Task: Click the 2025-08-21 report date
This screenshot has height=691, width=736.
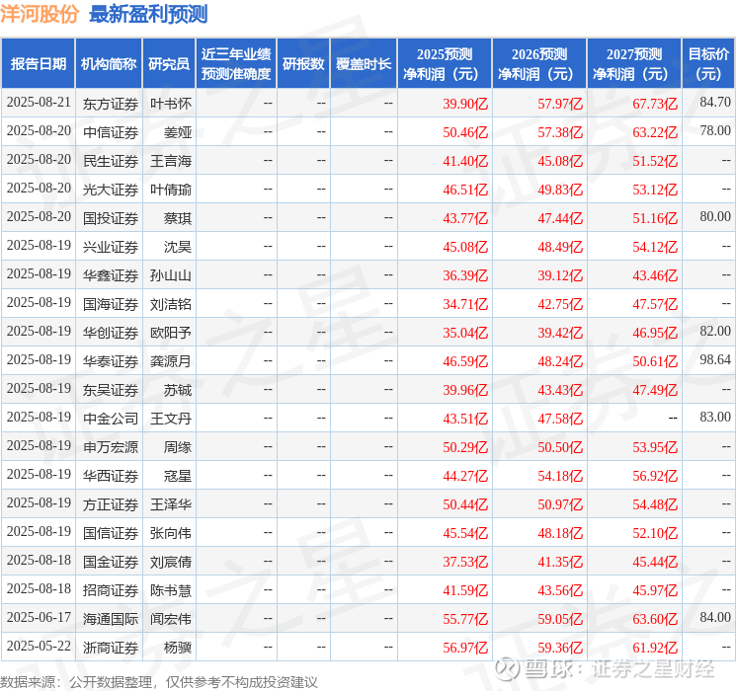Action: pyautogui.click(x=39, y=103)
